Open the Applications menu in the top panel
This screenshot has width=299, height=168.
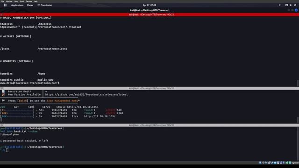point(17,5)
